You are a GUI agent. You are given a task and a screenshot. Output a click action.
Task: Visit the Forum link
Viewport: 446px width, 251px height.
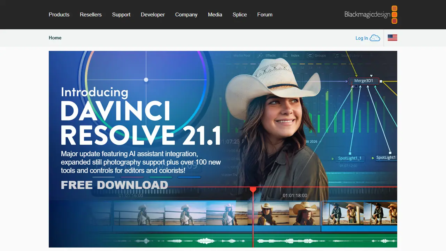(265, 15)
